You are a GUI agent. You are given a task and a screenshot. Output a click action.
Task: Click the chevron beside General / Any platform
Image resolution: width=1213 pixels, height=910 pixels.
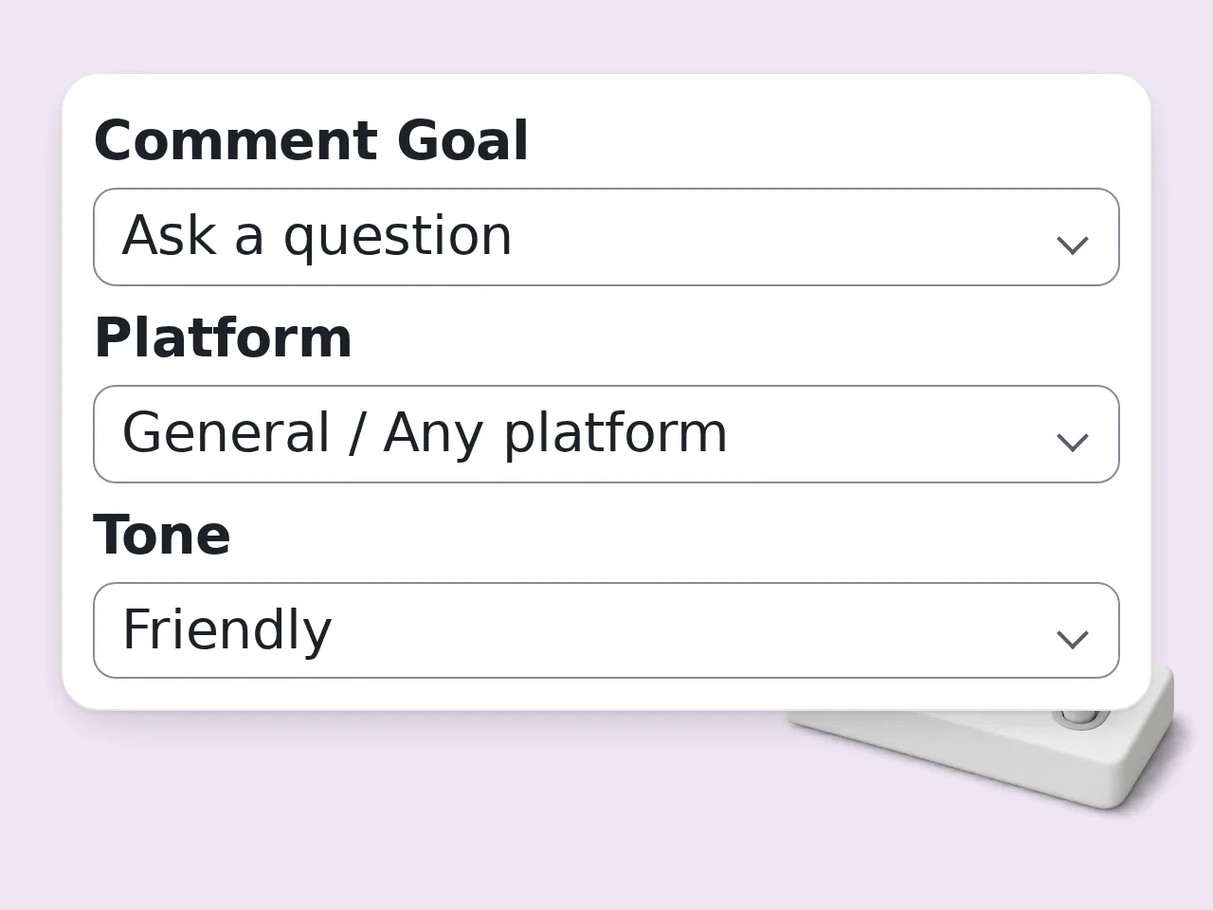tap(1072, 443)
